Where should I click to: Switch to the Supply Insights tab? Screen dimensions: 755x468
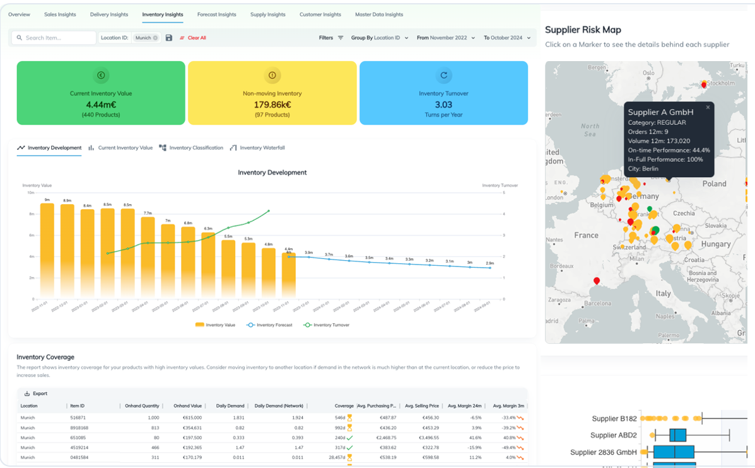coord(267,14)
